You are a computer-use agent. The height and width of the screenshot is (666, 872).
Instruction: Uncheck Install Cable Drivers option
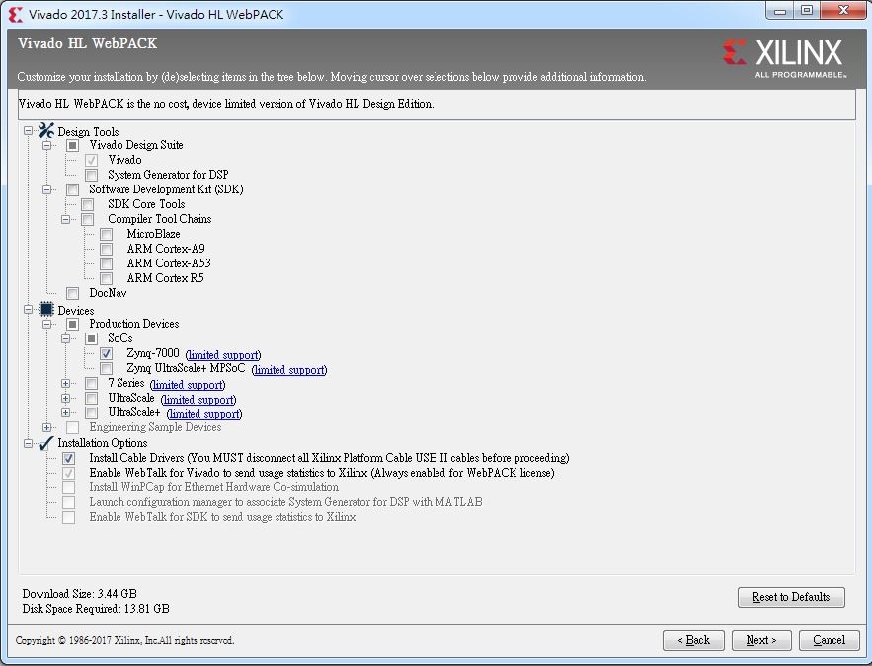(x=69, y=458)
